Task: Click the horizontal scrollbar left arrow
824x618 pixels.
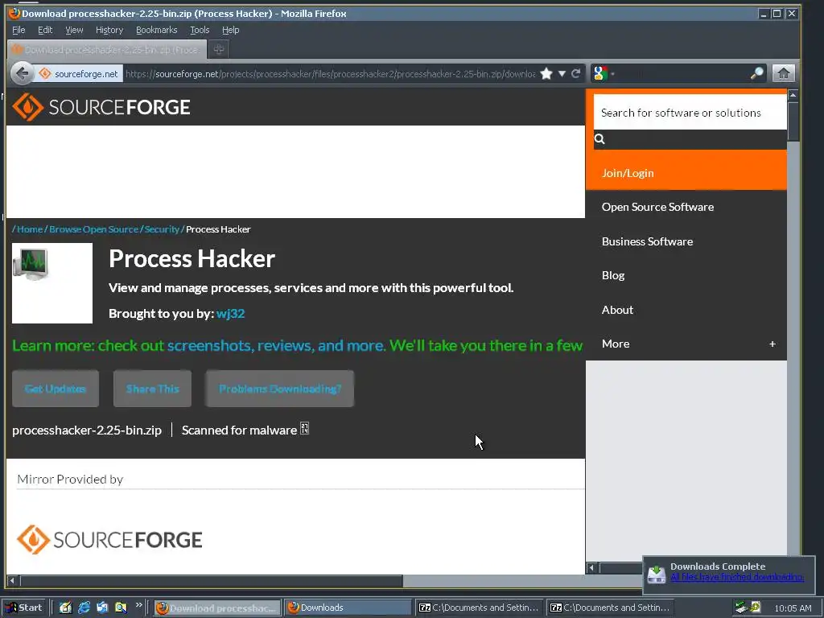Action: pyautogui.click(x=13, y=581)
